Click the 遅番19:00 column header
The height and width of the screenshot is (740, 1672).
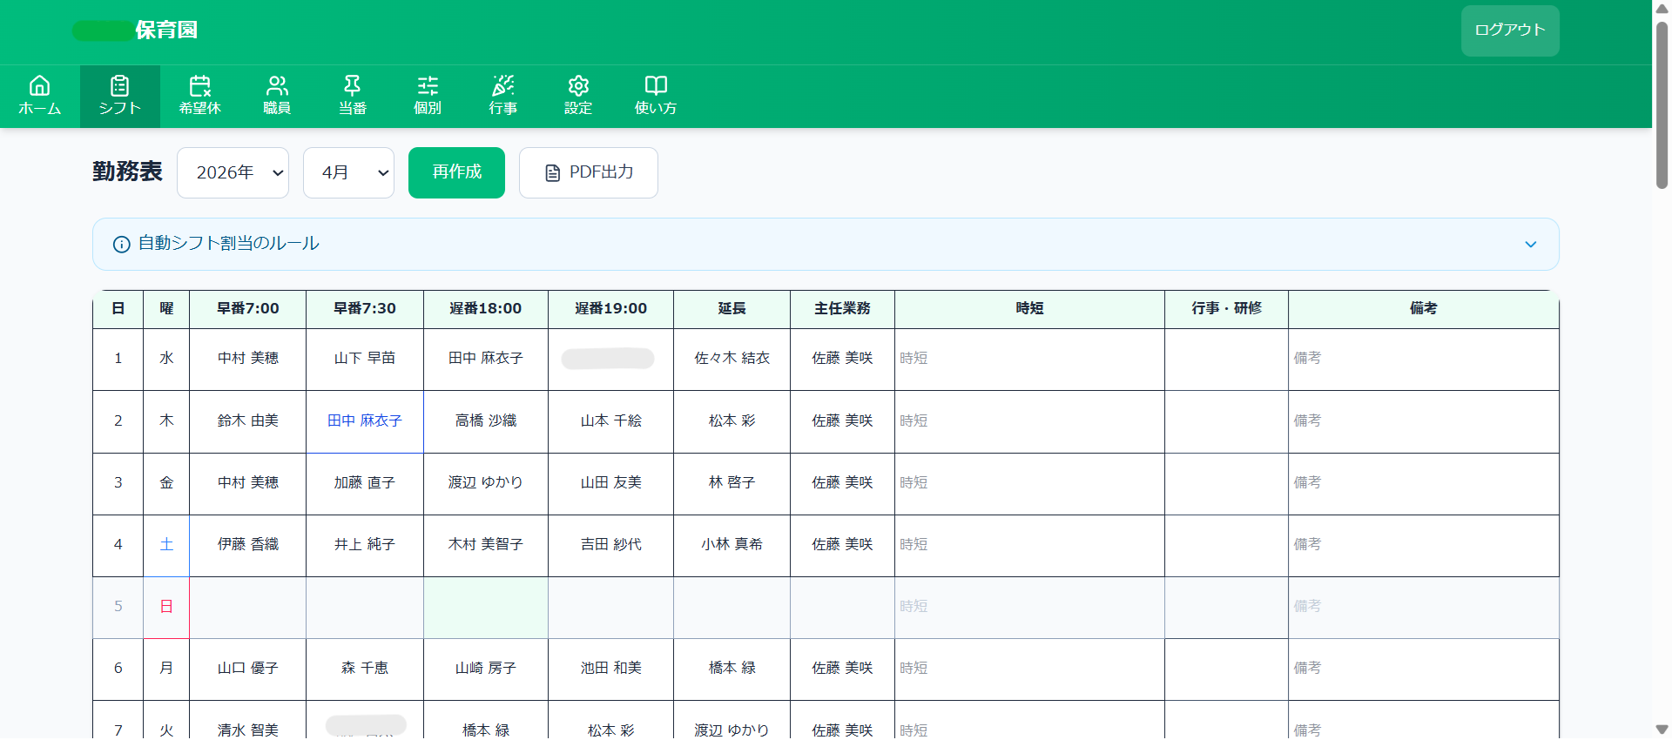(610, 308)
